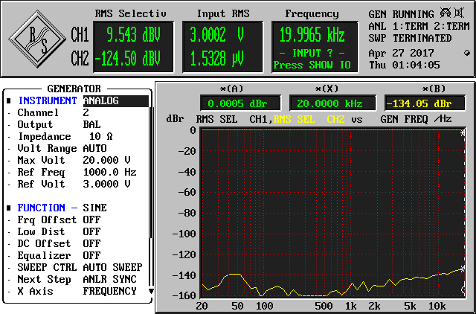
Task: Click the yellow RMS SEL CH2 legend label
Action: pyautogui.click(x=309, y=119)
